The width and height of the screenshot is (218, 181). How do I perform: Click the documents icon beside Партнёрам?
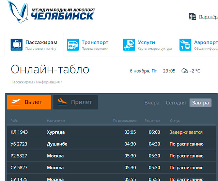[x=193, y=16]
